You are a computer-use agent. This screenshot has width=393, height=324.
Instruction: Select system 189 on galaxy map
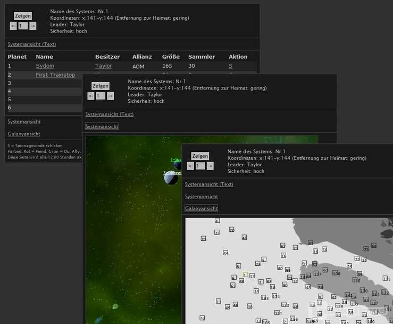click(354, 303)
